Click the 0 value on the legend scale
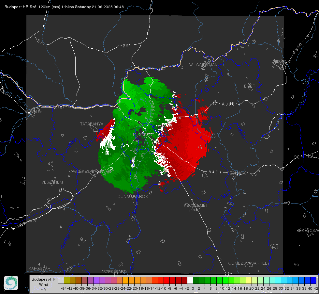Screen dimensions: 319x294 193,288
